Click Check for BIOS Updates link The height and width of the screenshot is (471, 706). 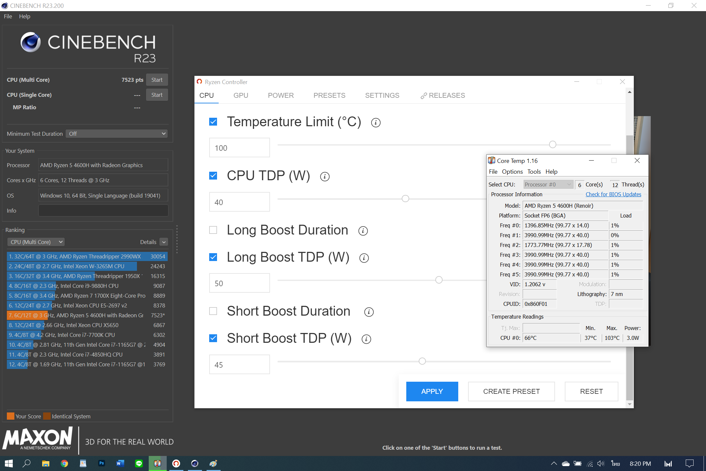[x=613, y=194]
